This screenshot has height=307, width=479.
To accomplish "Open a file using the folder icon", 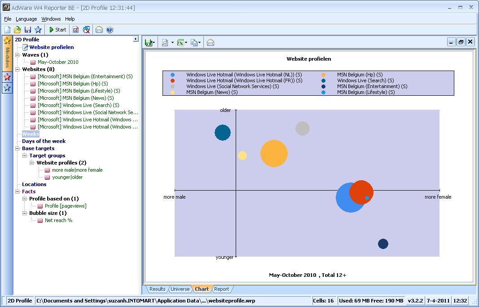I will click(18, 30).
